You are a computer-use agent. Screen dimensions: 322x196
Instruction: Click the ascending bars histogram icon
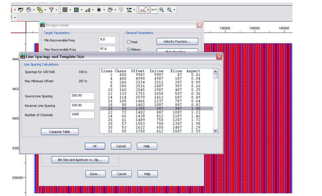tap(88, 9)
